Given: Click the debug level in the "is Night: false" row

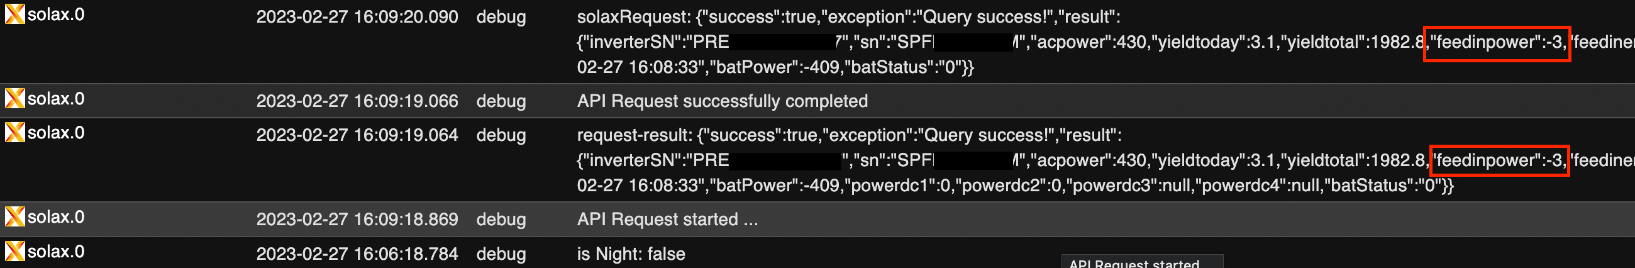Looking at the screenshot, I should [x=501, y=254].
